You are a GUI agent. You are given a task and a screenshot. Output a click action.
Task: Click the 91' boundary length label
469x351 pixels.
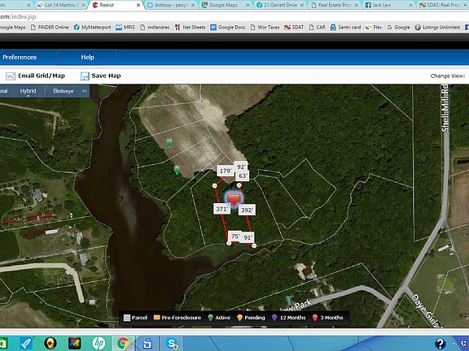tap(248, 237)
